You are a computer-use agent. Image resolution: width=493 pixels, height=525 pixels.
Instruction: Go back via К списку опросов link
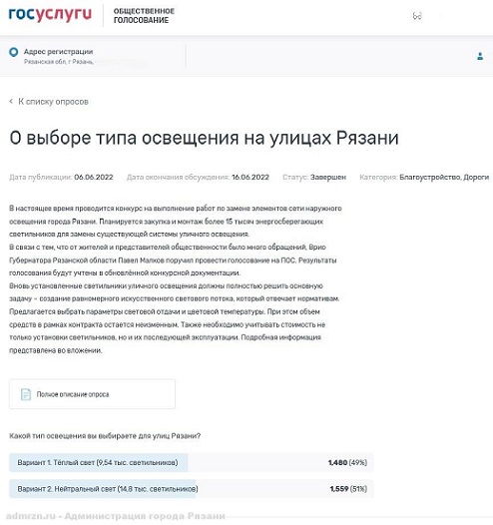tap(53, 102)
